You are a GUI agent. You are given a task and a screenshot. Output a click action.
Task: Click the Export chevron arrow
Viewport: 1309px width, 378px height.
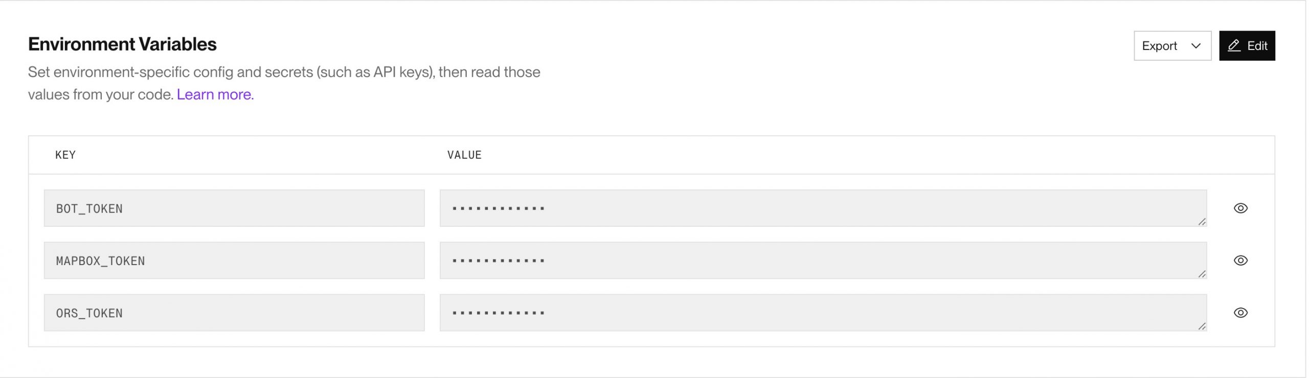click(1196, 46)
